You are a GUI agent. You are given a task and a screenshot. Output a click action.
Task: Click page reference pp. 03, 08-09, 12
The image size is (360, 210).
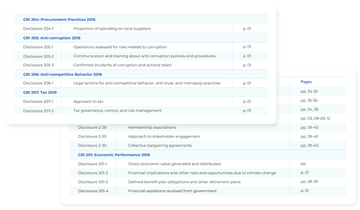point(316,118)
